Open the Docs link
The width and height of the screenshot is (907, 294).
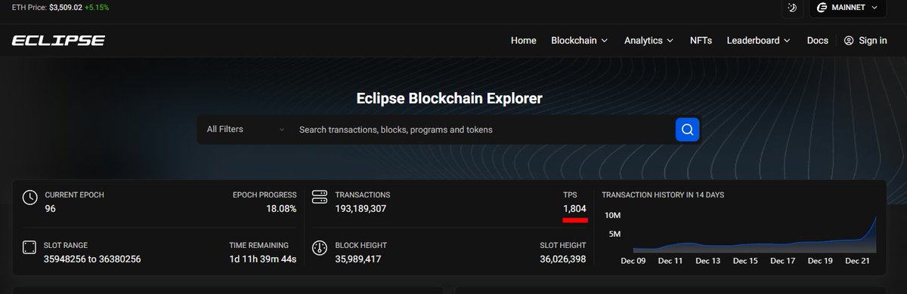tap(818, 41)
